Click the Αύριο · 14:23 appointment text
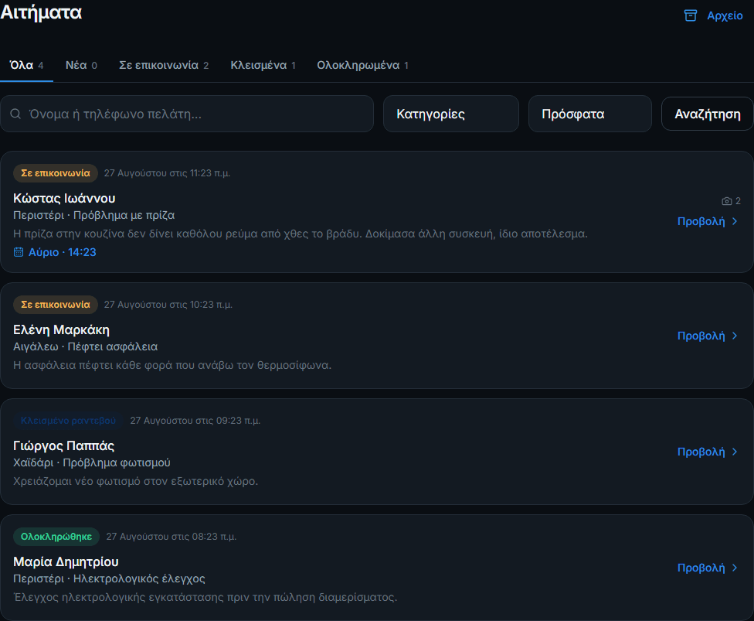754x621 pixels. point(62,252)
